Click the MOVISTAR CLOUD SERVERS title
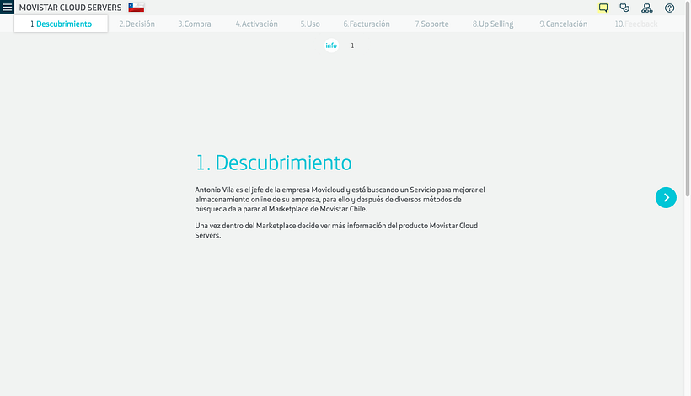 coord(70,8)
